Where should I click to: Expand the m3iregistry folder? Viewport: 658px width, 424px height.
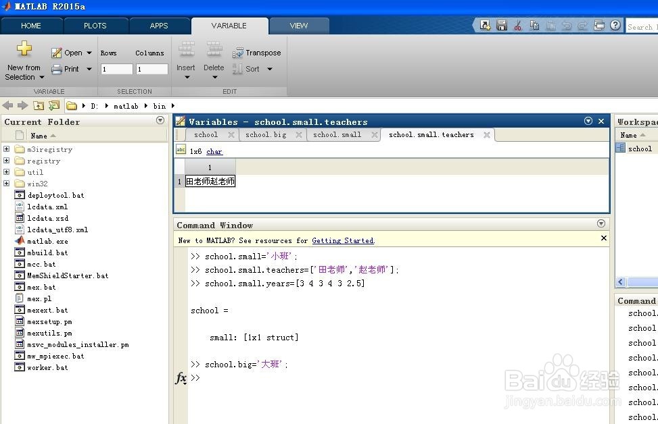6,149
